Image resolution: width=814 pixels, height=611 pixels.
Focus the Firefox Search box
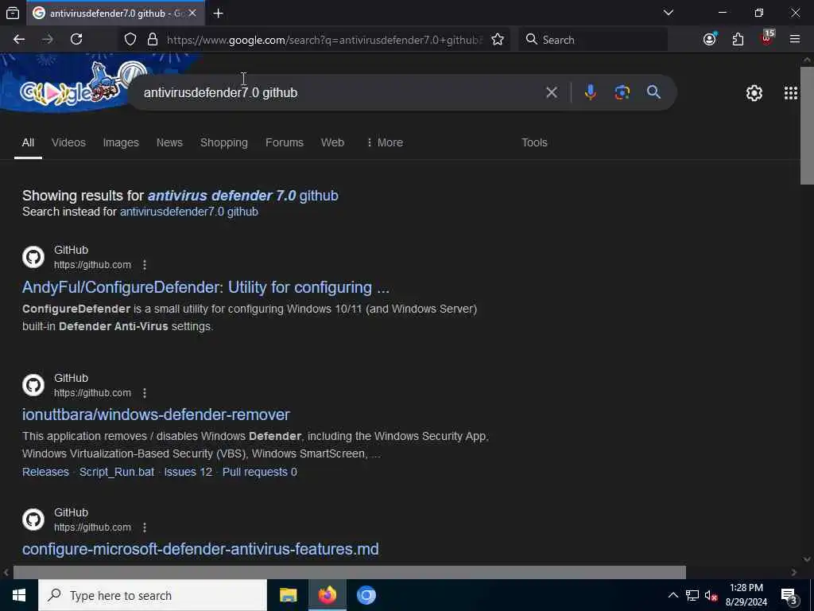pos(593,40)
